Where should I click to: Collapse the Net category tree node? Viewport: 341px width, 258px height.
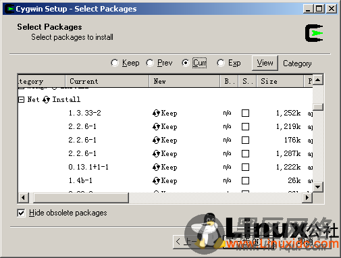click(21, 99)
